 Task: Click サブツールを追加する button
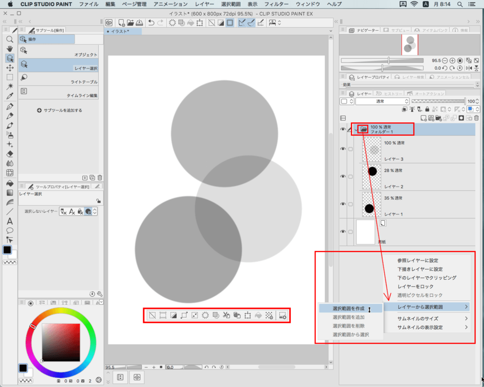59,110
